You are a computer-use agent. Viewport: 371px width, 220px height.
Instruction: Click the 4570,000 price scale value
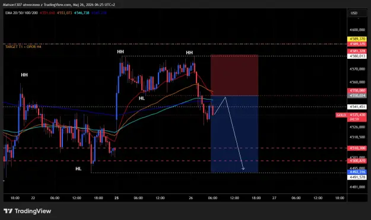[x=357, y=69]
